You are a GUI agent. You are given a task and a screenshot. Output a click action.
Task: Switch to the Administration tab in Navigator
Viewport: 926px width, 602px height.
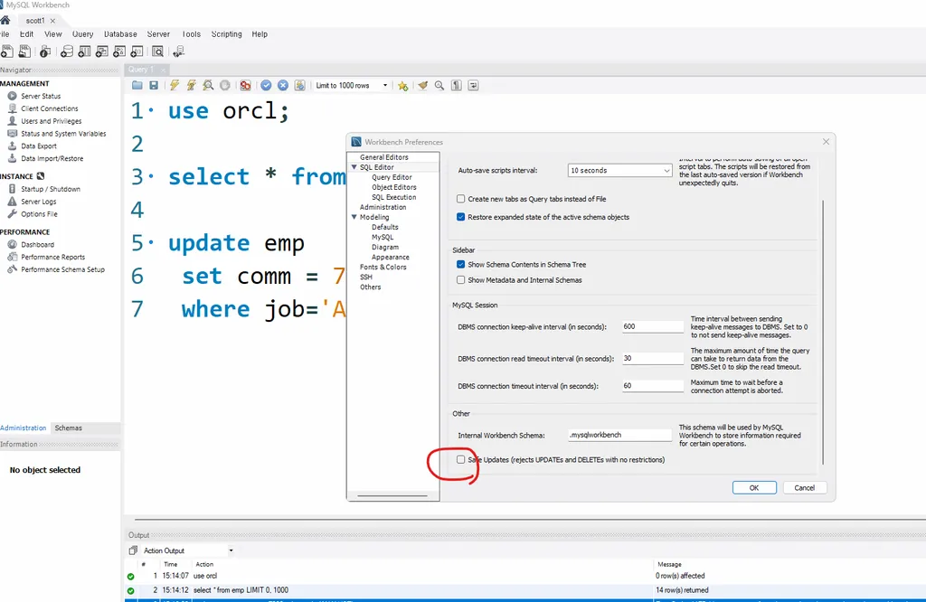pos(23,428)
